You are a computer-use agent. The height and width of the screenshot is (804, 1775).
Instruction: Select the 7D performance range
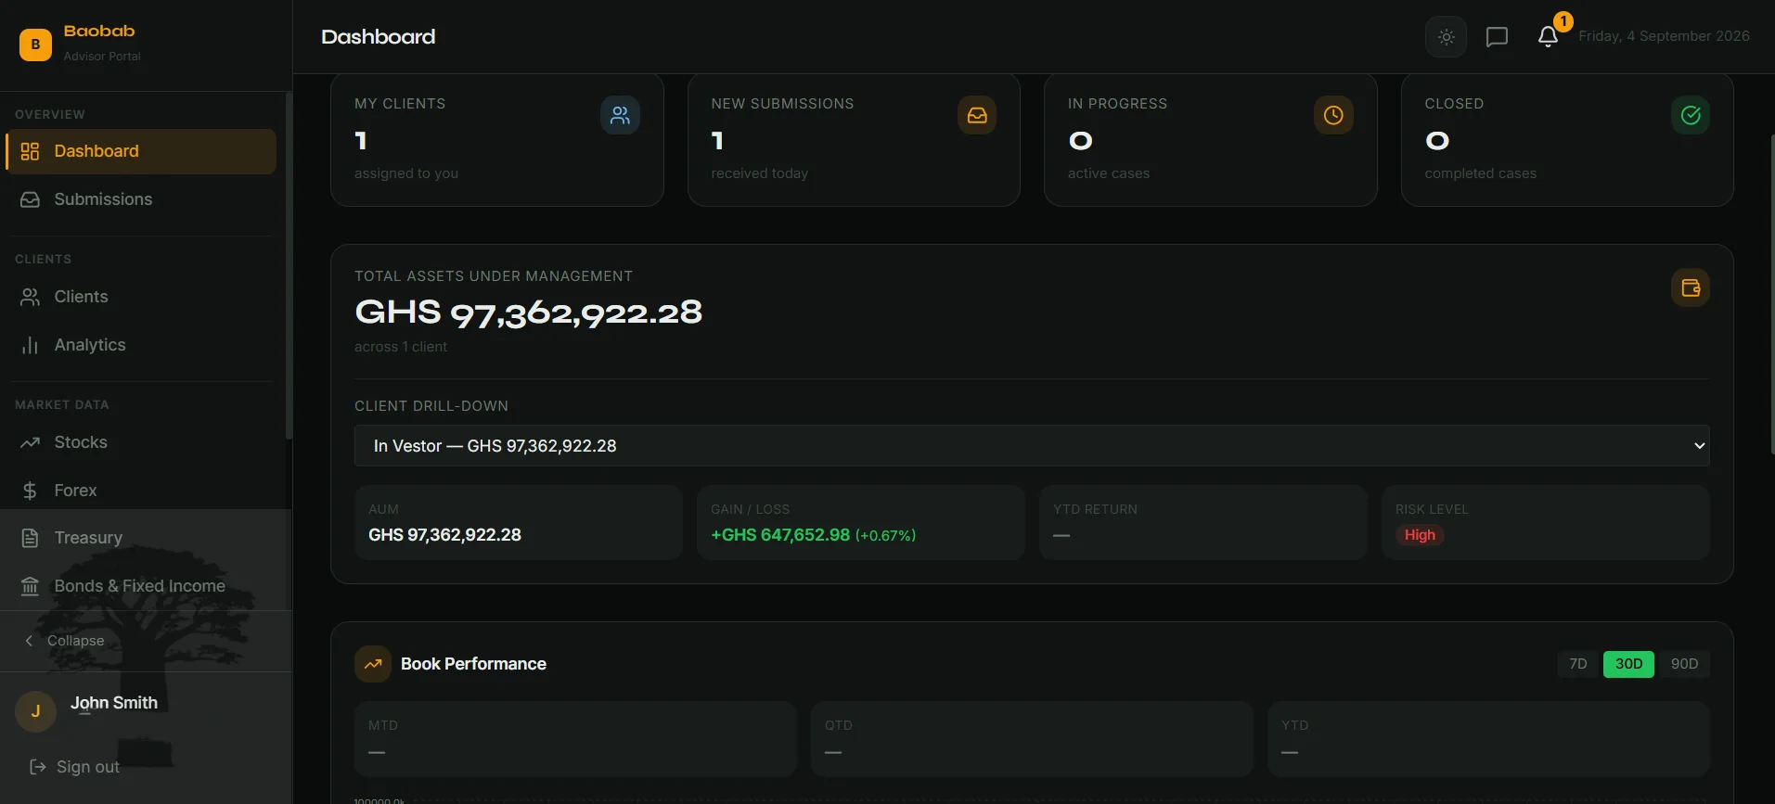coord(1578,664)
